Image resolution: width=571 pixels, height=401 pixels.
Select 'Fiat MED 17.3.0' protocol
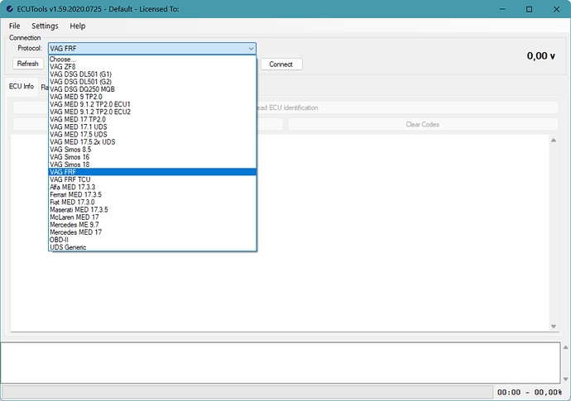(152, 202)
